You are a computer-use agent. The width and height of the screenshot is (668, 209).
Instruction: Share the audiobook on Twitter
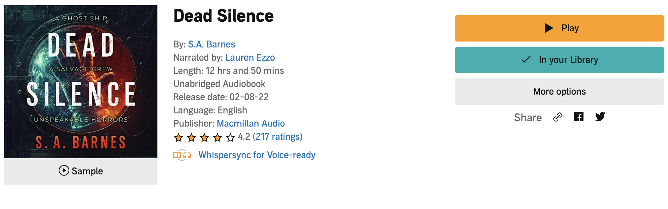[600, 117]
